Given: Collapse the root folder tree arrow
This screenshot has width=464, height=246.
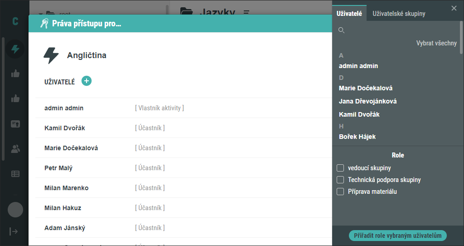Looking at the screenshot, I should (x=41, y=13).
